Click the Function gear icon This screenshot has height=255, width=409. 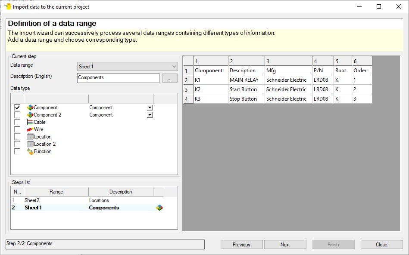(x=30, y=151)
